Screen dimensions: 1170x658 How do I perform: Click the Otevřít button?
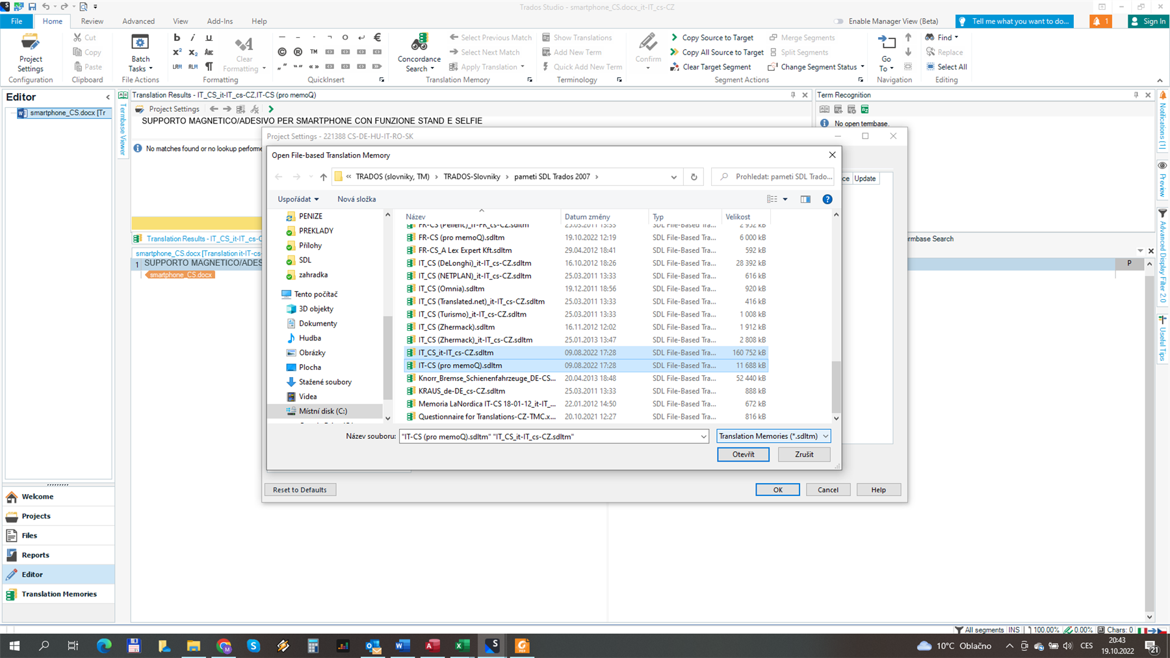[743, 454]
